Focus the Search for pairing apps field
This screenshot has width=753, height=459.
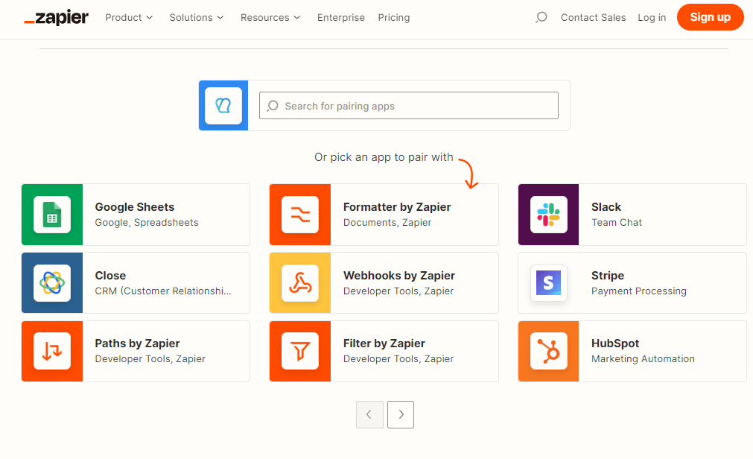tap(408, 106)
